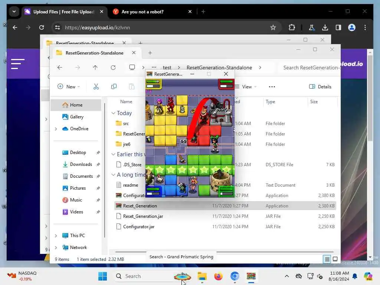
Task: Collapse the Today file group
Action: [113, 113]
